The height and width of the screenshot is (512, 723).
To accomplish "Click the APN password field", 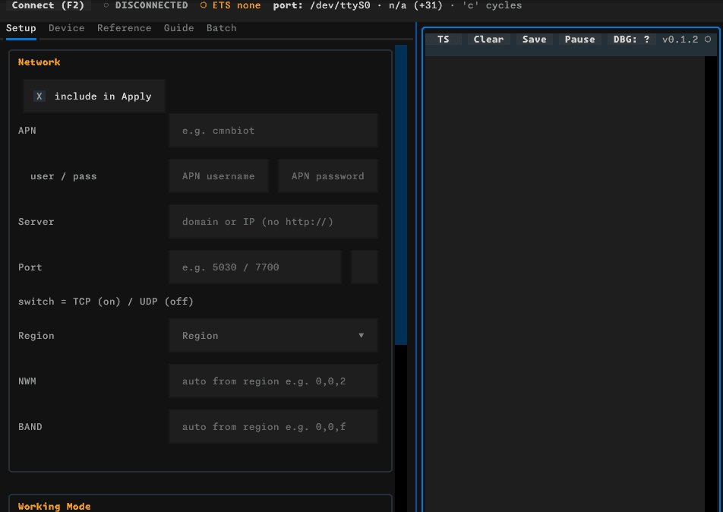I will coord(328,176).
